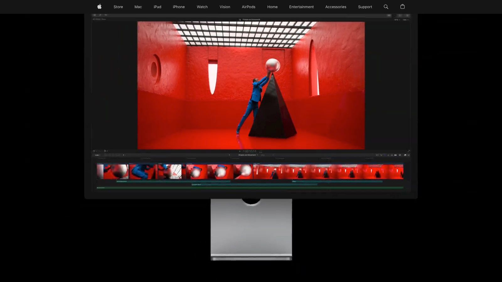Select iPad in the navigation bar
Viewport: 502px width, 282px height.
[158, 7]
